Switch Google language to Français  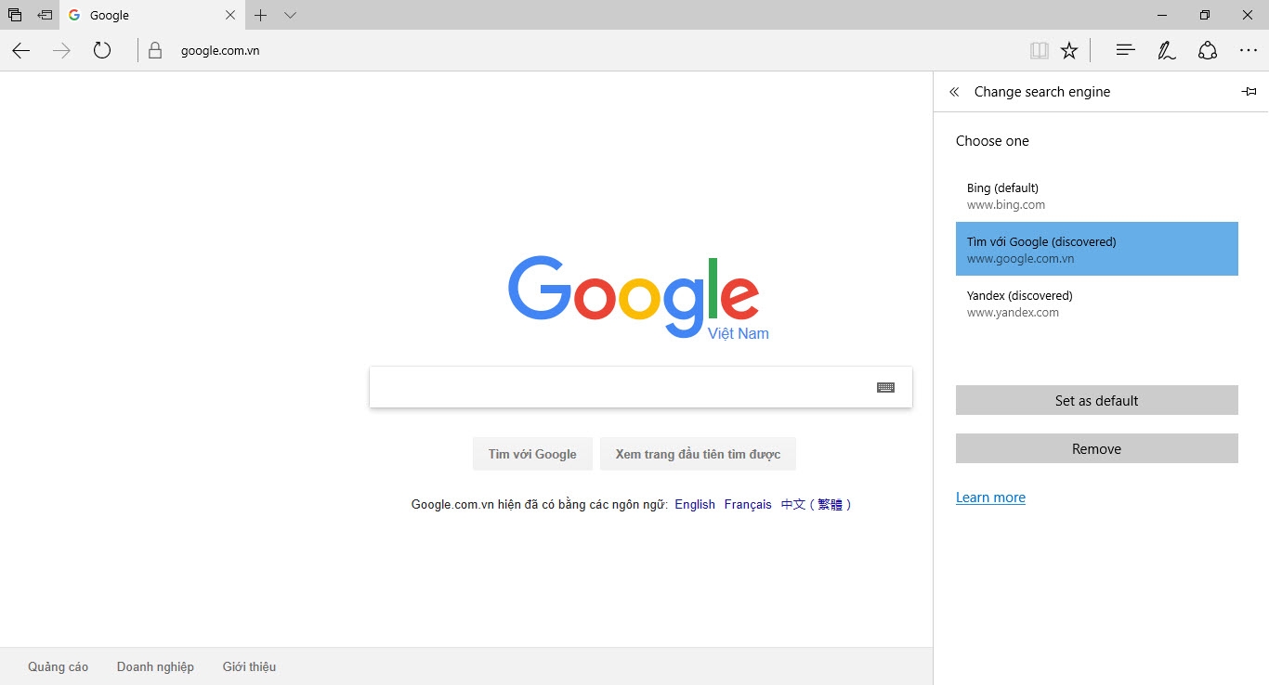(x=748, y=505)
